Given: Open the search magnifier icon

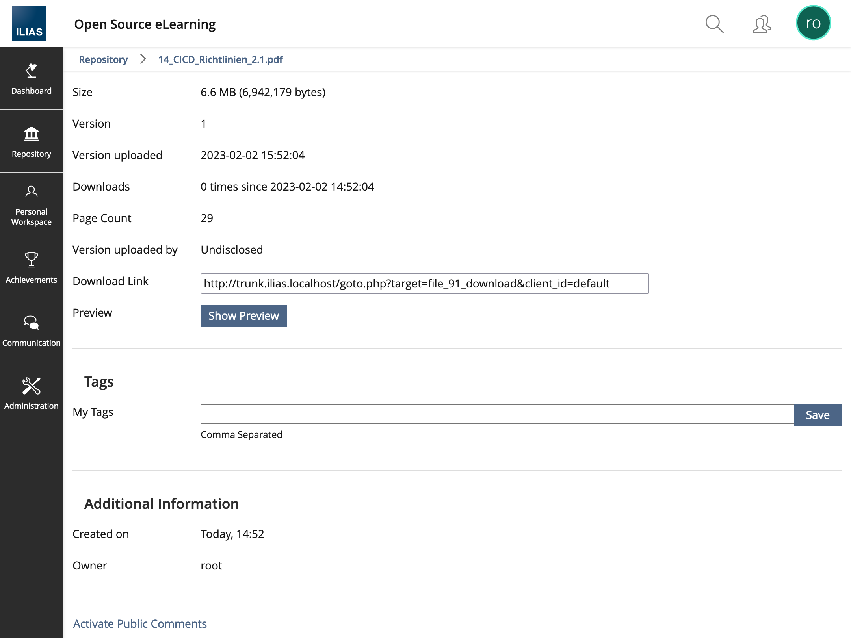Looking at the screenshot, I should [714, 24].
